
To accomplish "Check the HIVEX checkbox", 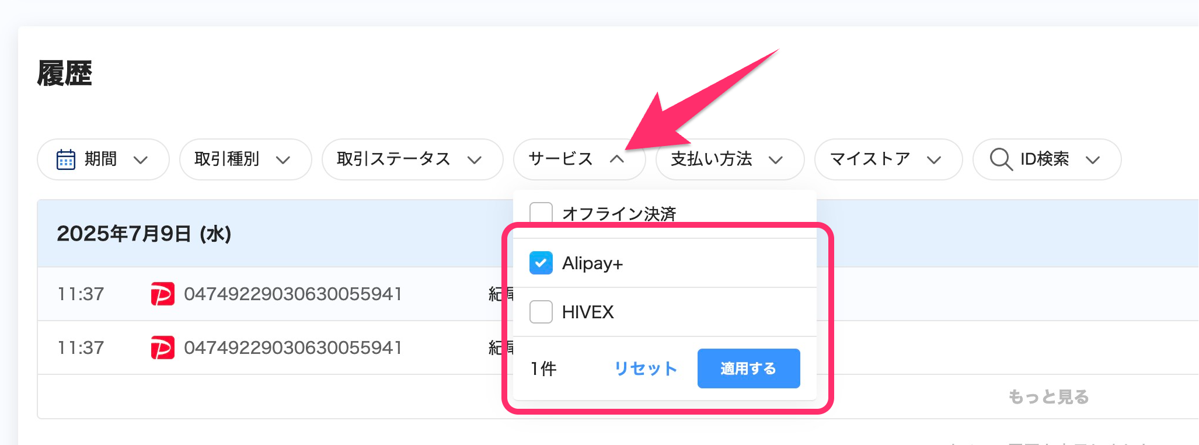I will [541, 312].
